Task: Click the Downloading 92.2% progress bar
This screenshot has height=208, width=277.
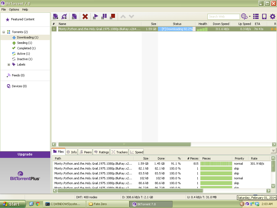Action: click(x=177, y=29)
